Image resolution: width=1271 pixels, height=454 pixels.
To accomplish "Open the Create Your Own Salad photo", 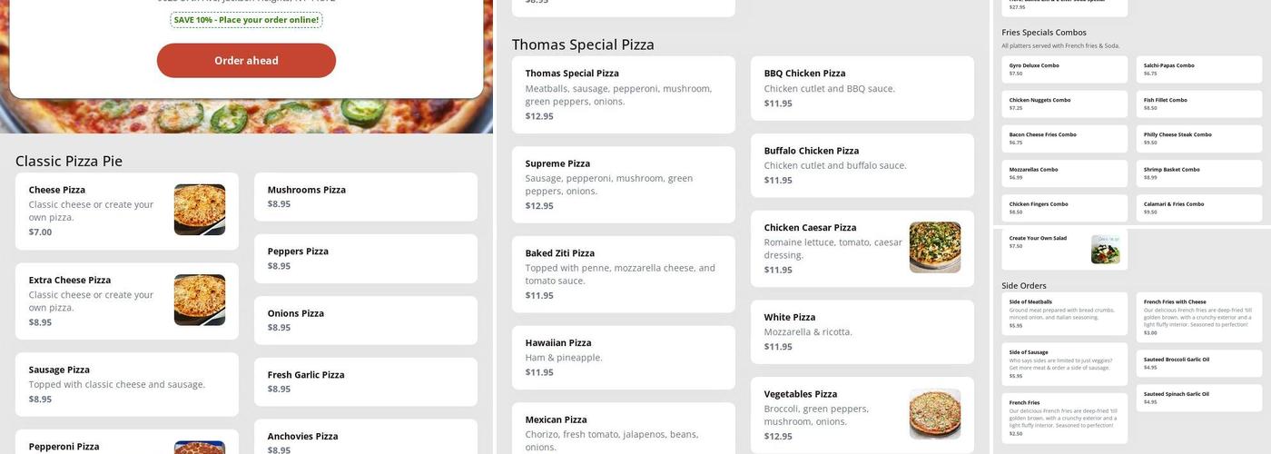I will tap(1105, 249).
